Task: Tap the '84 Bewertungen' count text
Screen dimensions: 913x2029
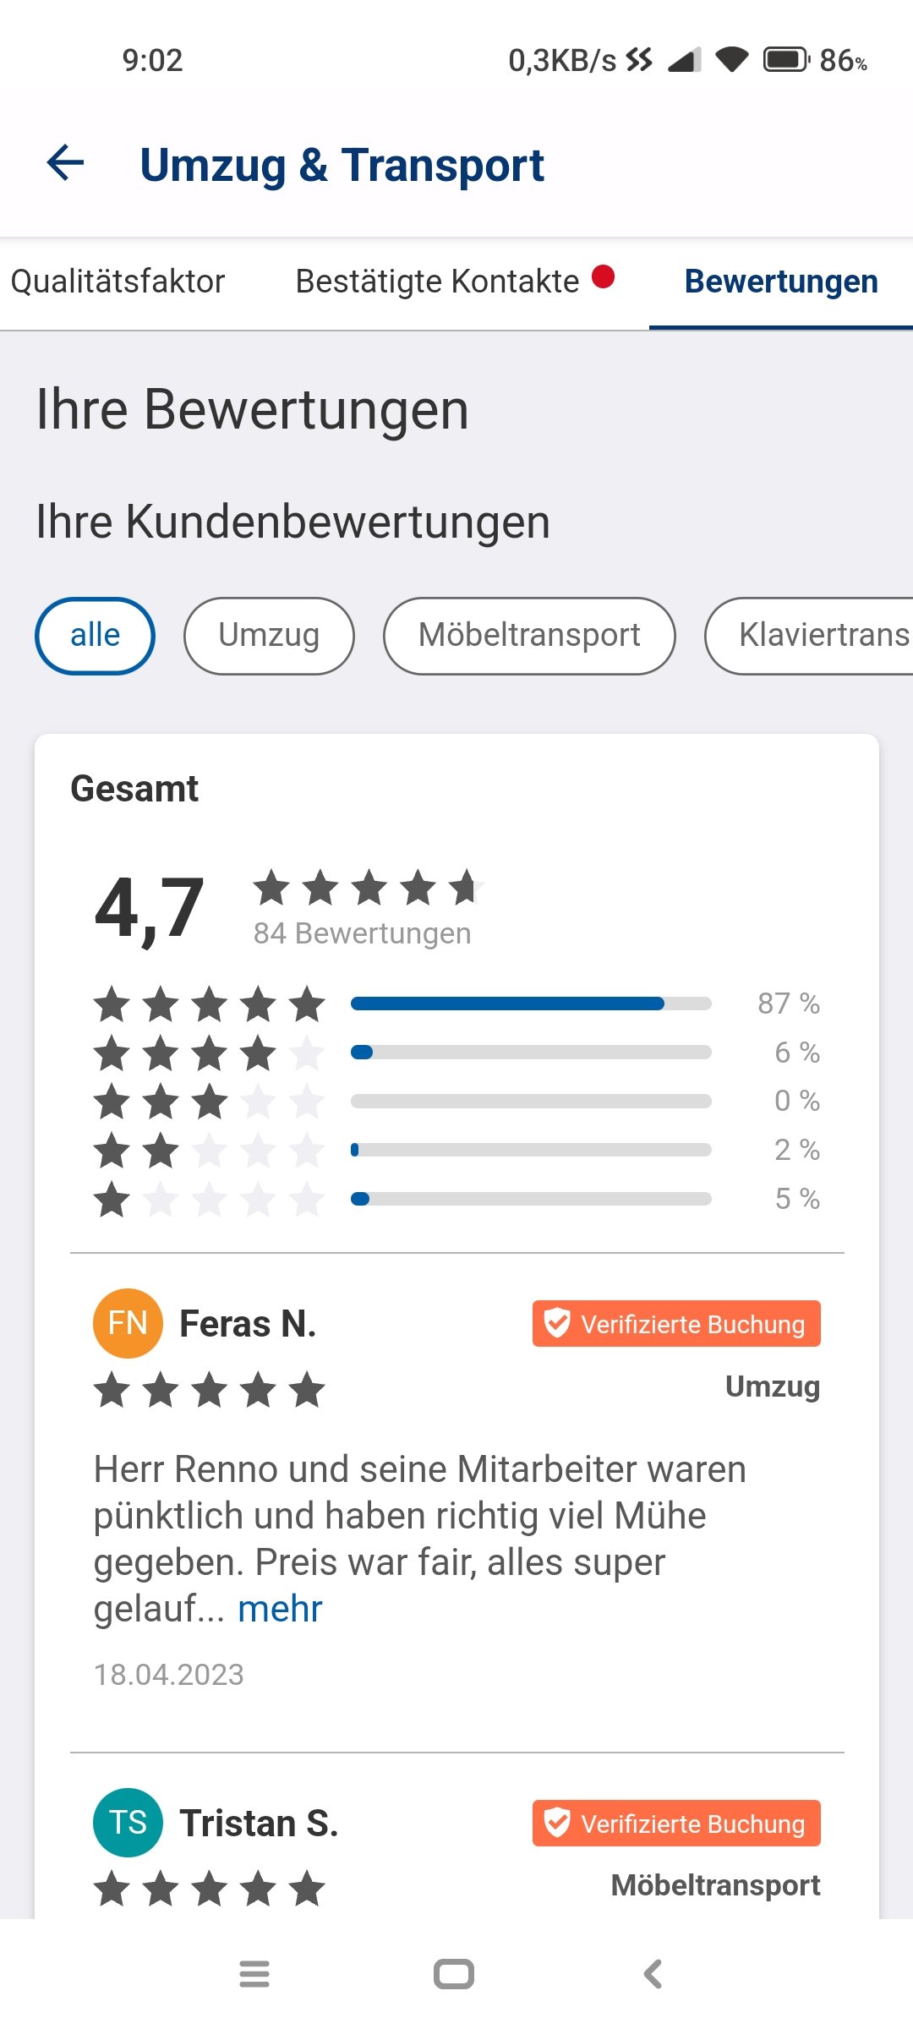Action: pyautogui.click(x=362, y=933)
